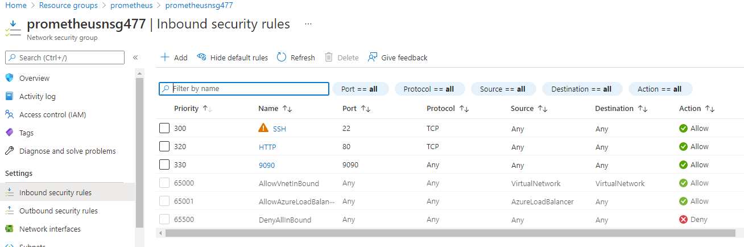The width and height of the screenshot is (744, 247).
Task: Open Diagnose and solve problems
Action: [x=67, y=151]
